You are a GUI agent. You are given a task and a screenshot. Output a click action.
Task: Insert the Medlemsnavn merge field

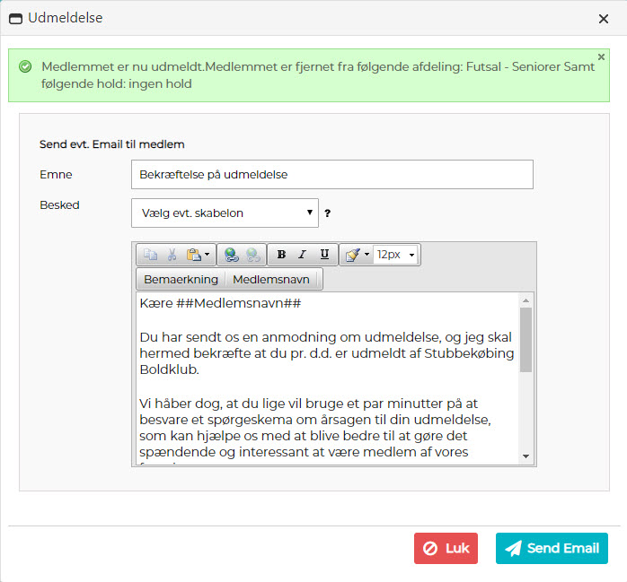pos(271,279)
